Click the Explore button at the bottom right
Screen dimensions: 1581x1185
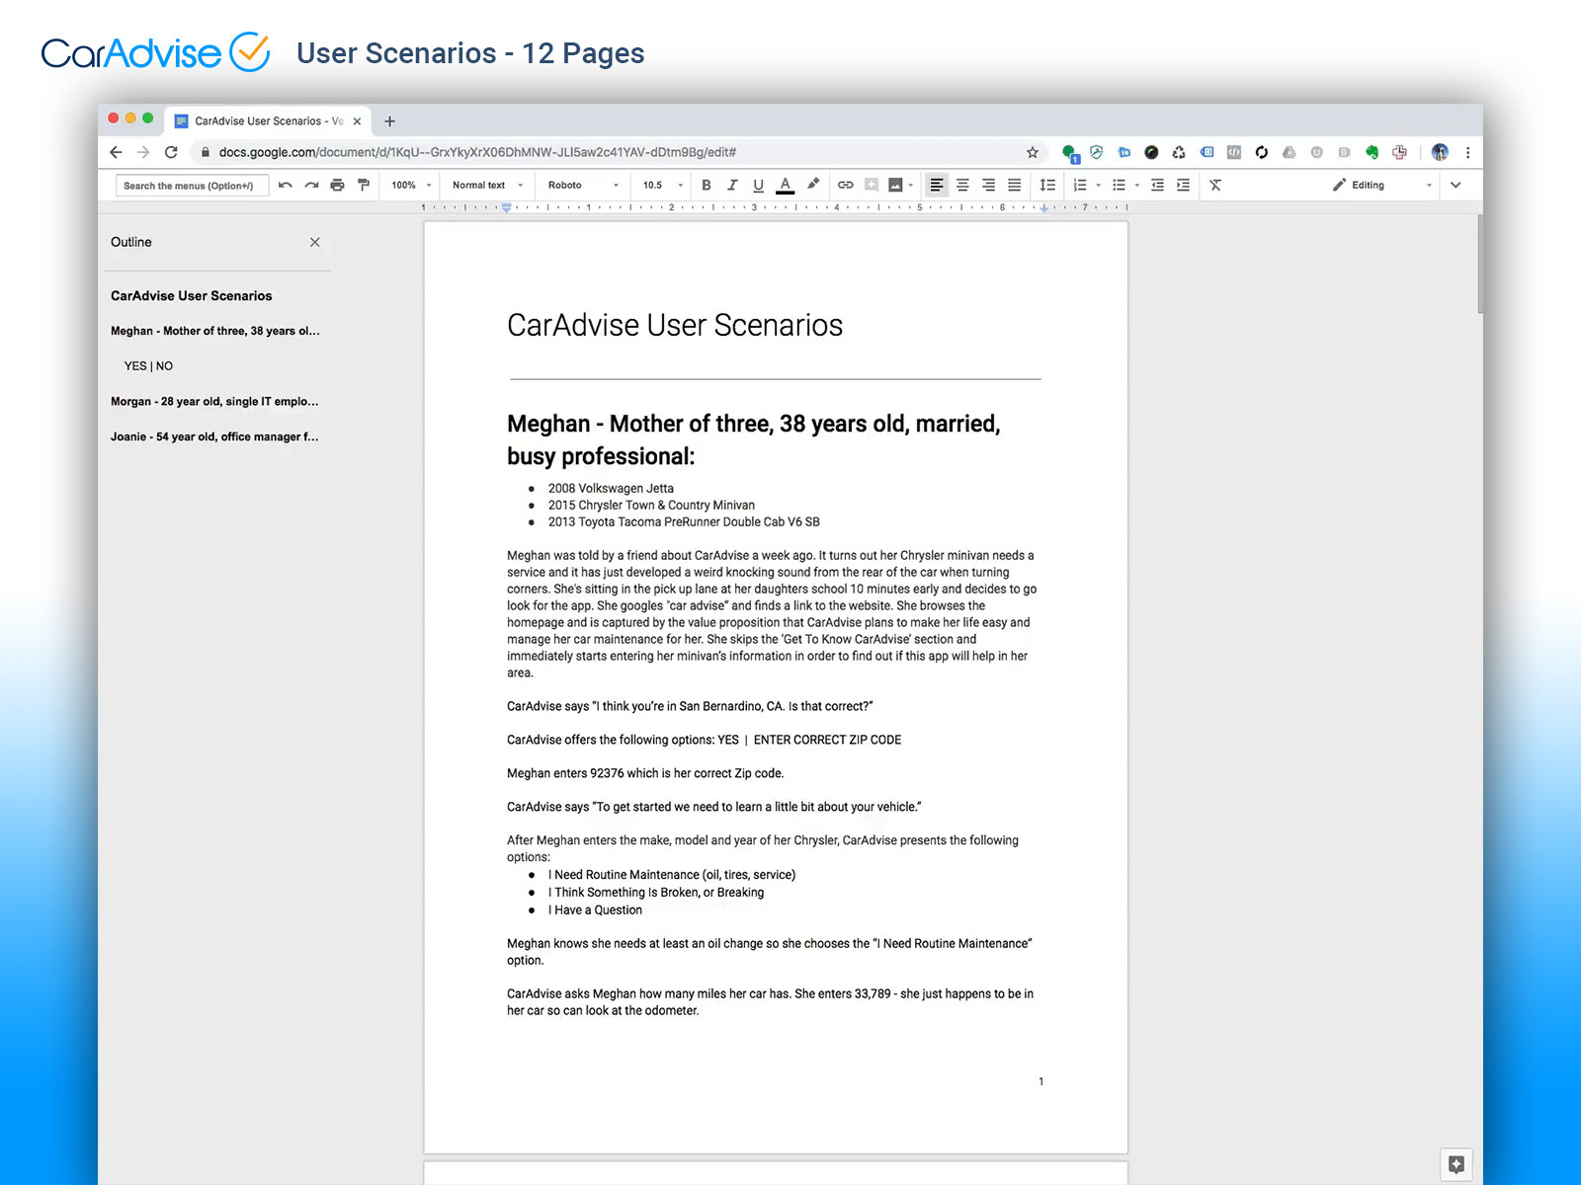[1456, 1164]
